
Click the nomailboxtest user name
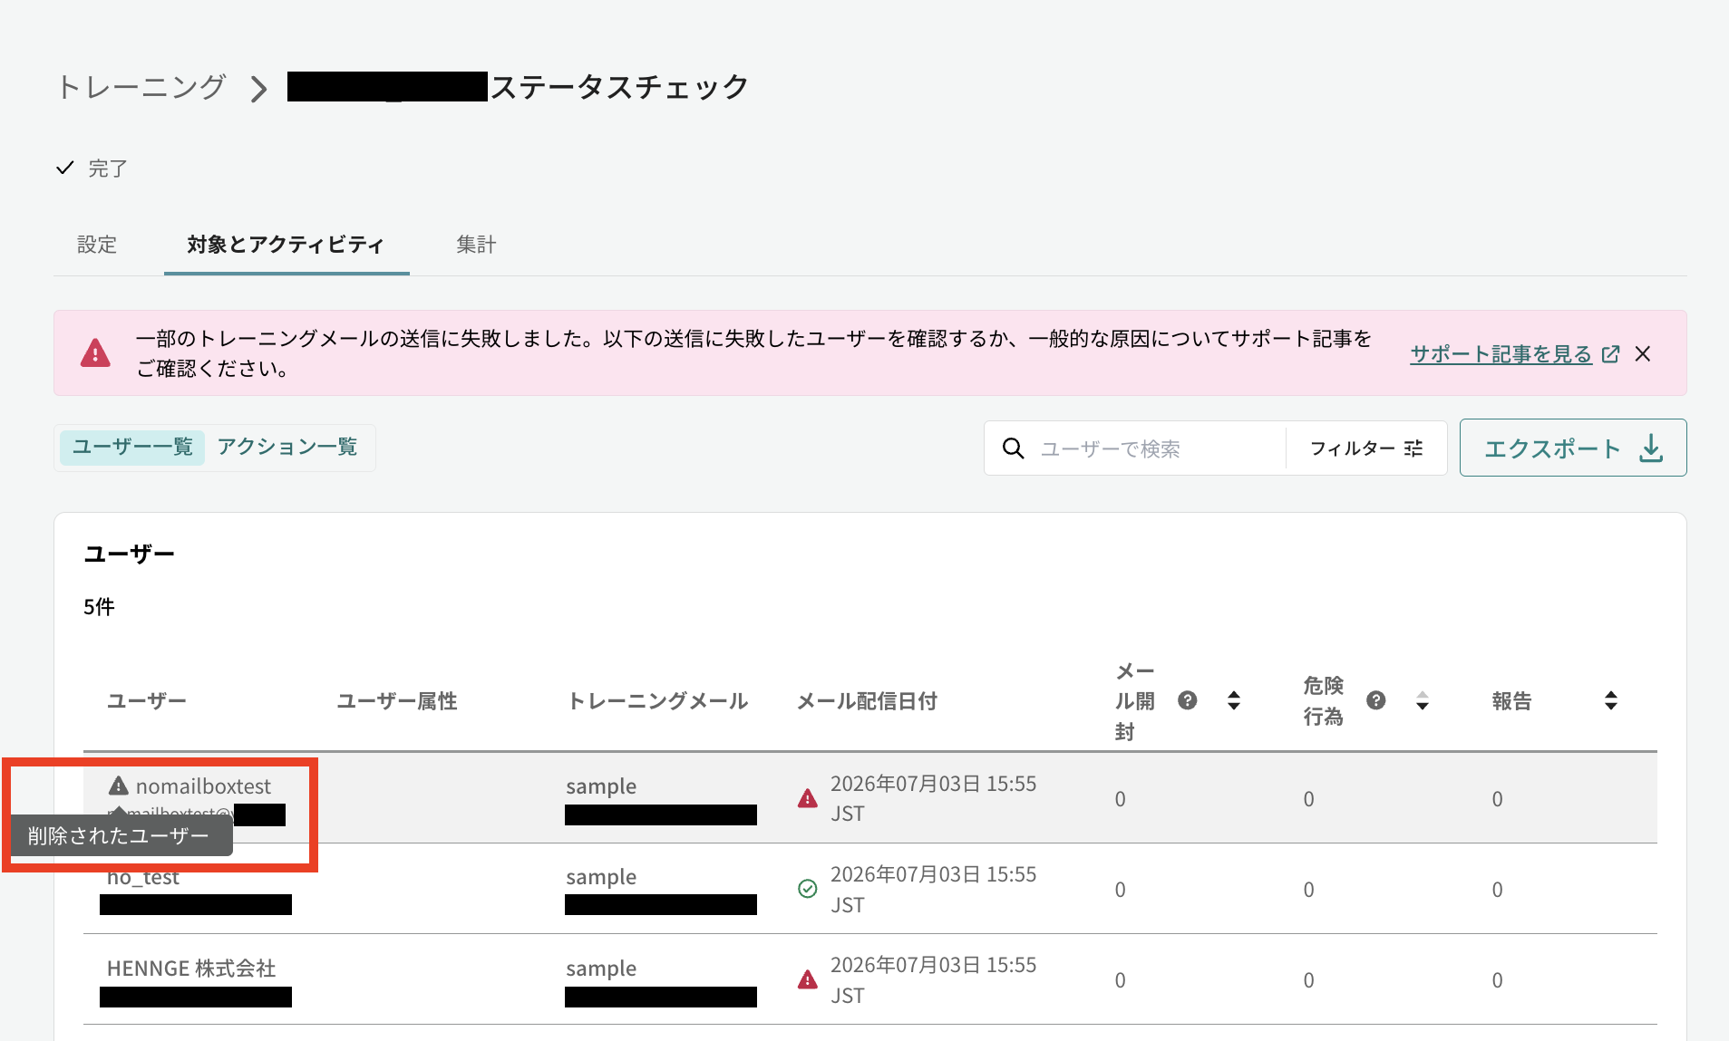coord(203,786)
